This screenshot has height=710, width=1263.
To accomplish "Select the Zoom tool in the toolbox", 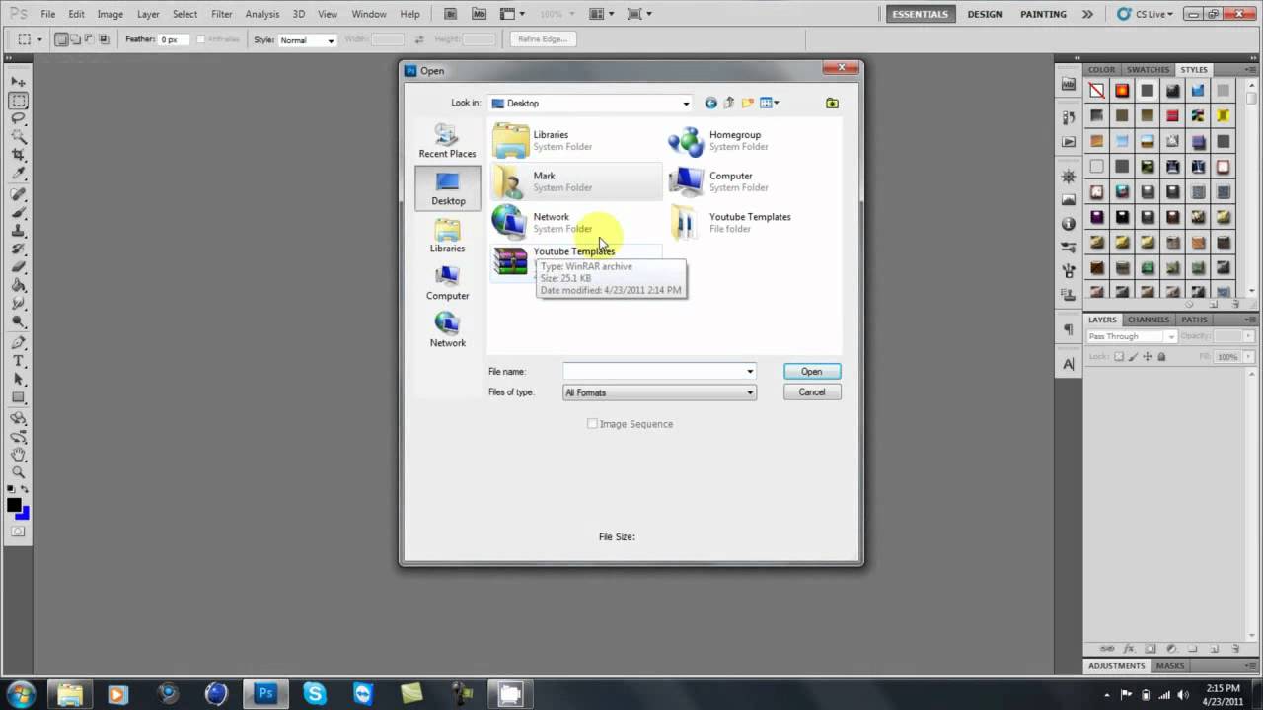I will click(x=19, y=473).
